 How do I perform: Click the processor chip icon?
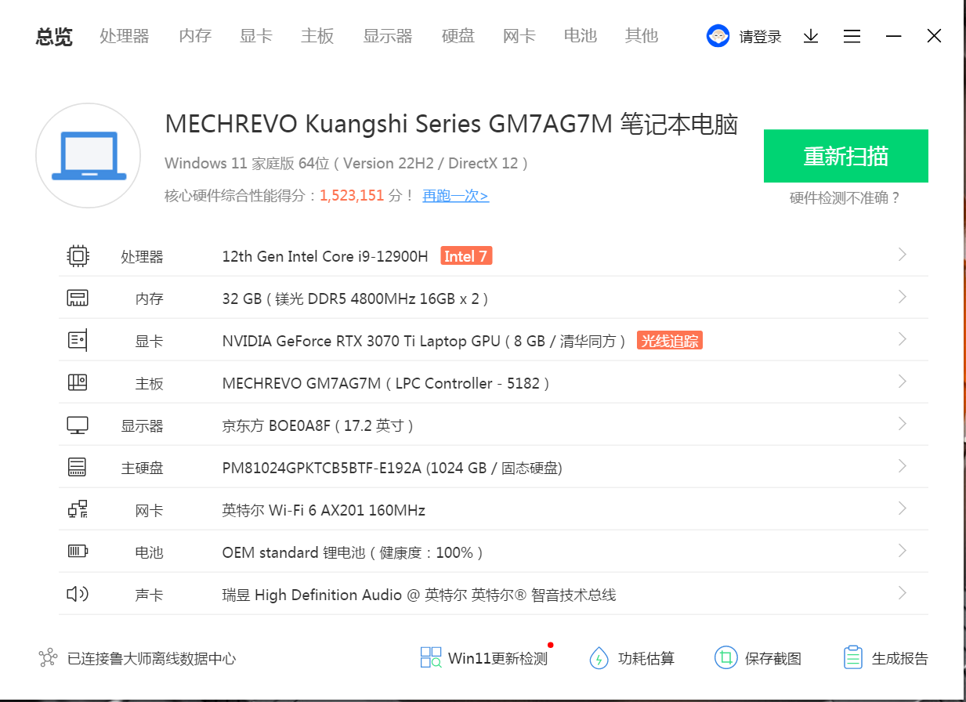click(x=78, y=255)
